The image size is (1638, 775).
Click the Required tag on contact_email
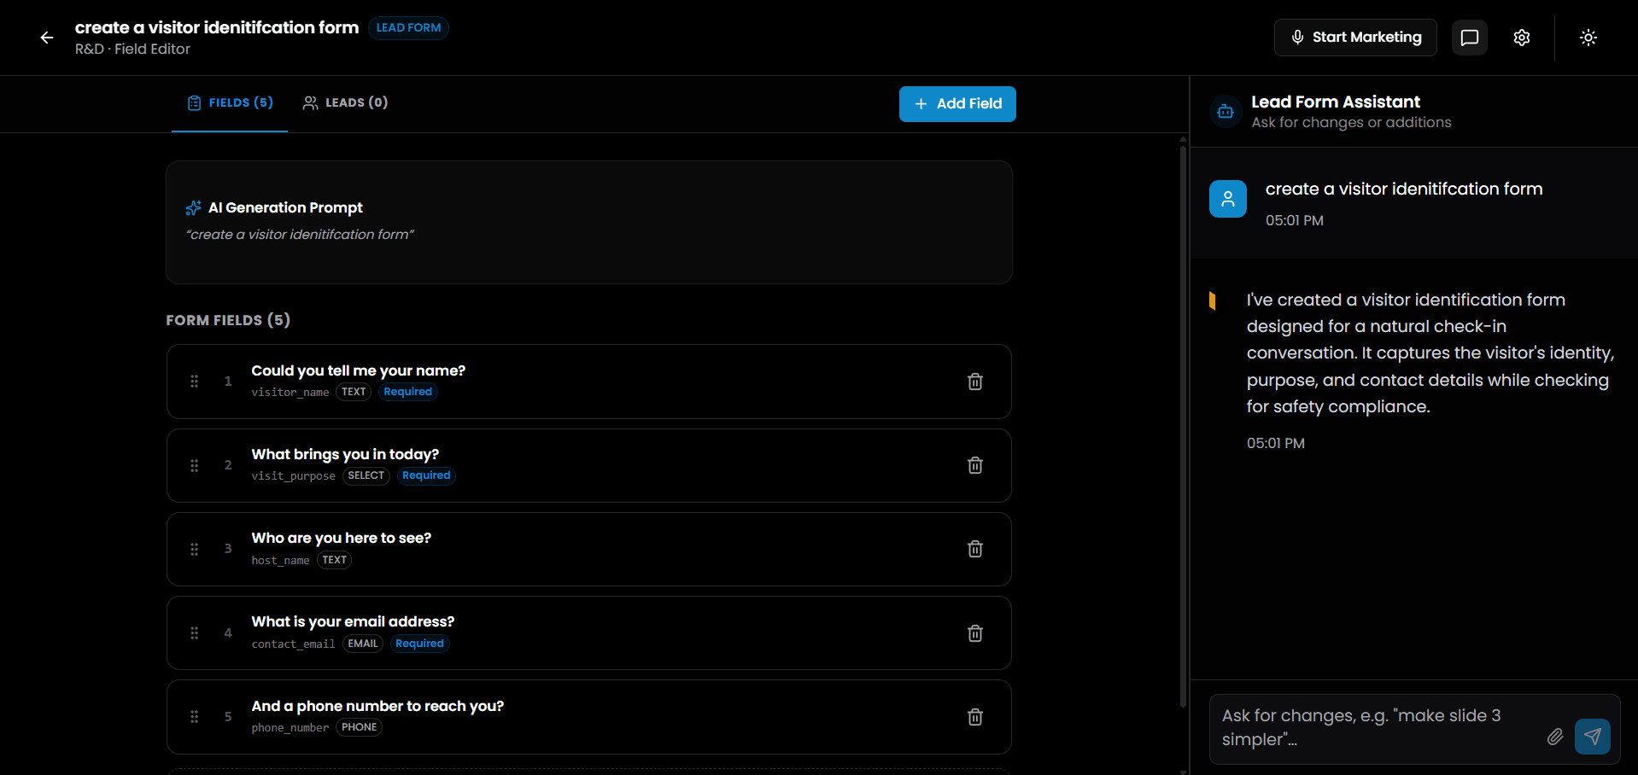coord(420,644)
